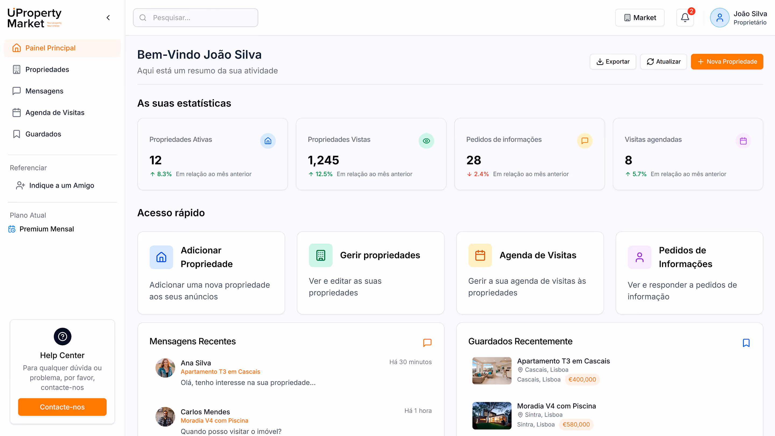Open the Premium Mensal plan item
This screenshot has height=436, width=775.
[x=47, y=229]
